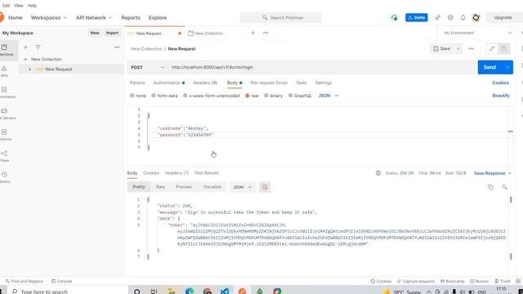Screen dimensions: 523x294
Task: Select the GraphQL body type radio
Action: pos(291,96)
